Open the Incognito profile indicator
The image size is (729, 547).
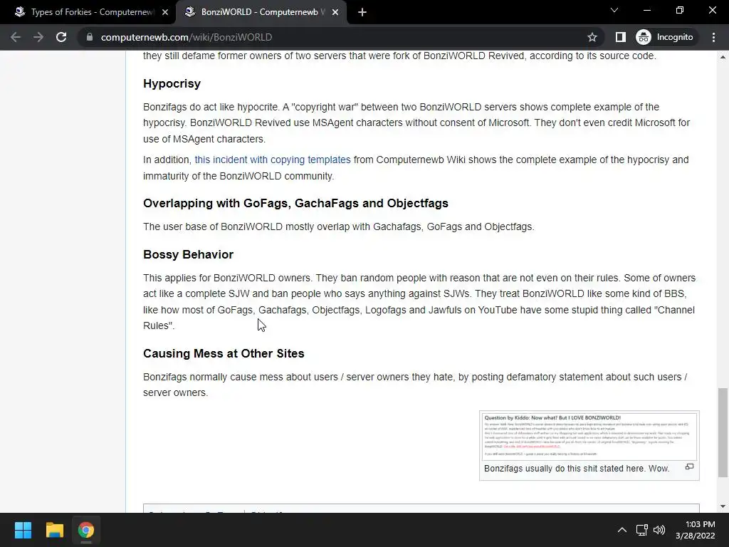tap(665, 37)
